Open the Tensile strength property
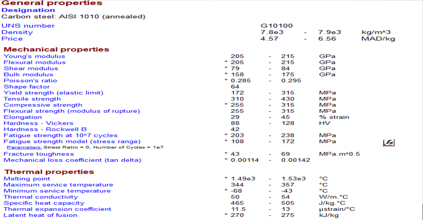 pyautogui.click(x=32, y=99)
